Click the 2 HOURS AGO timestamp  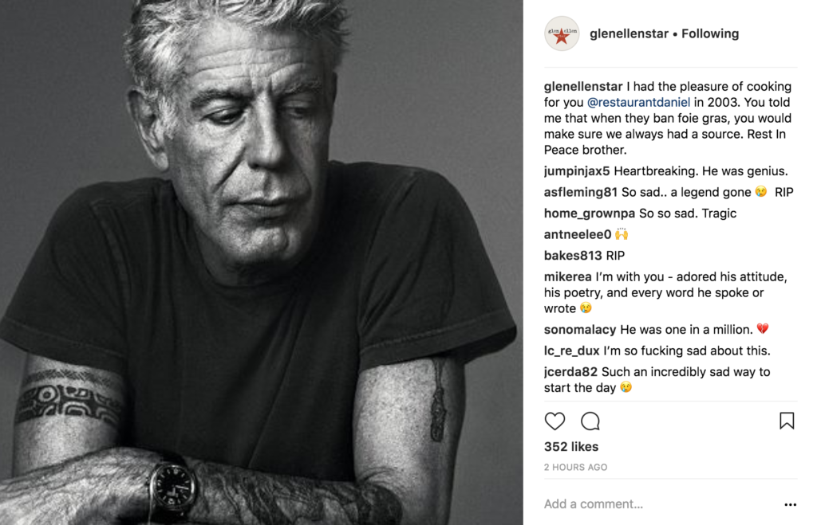575,468
